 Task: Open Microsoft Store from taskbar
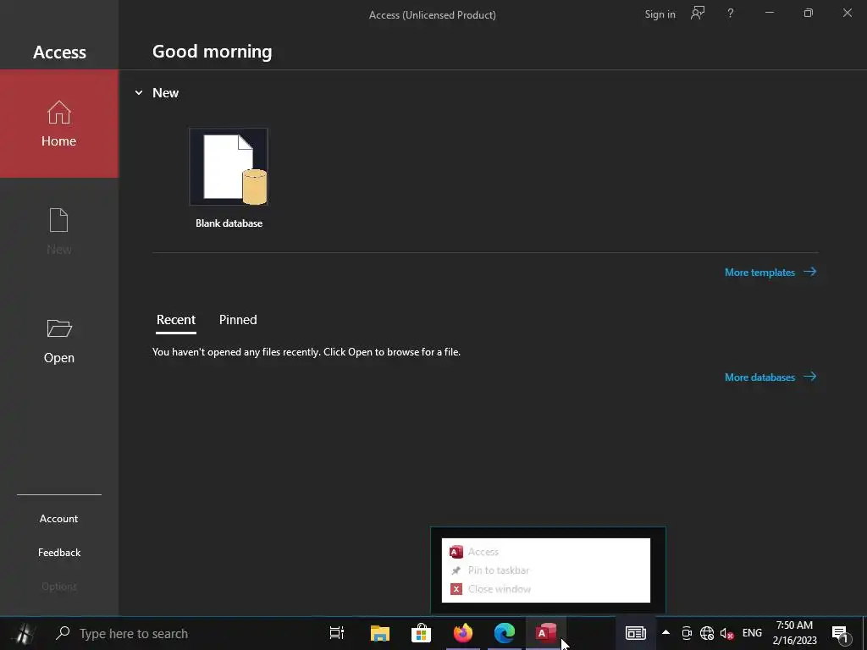[422, 633]
